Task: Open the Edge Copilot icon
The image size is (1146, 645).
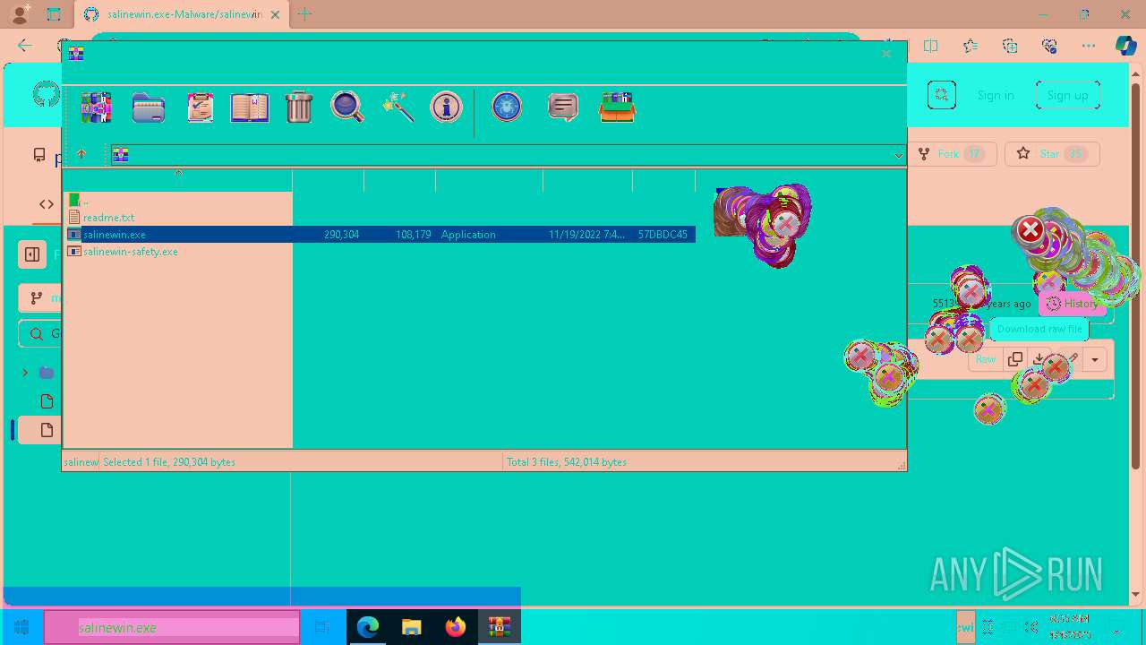Action: [1125, 46]
